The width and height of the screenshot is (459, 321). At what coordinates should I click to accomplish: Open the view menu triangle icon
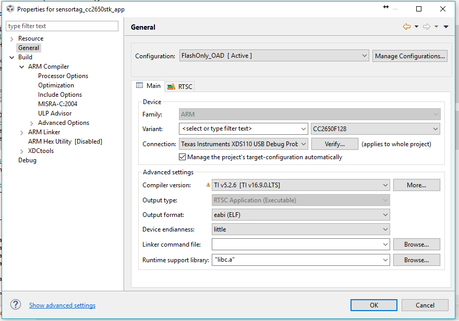(x=446, y=27)
